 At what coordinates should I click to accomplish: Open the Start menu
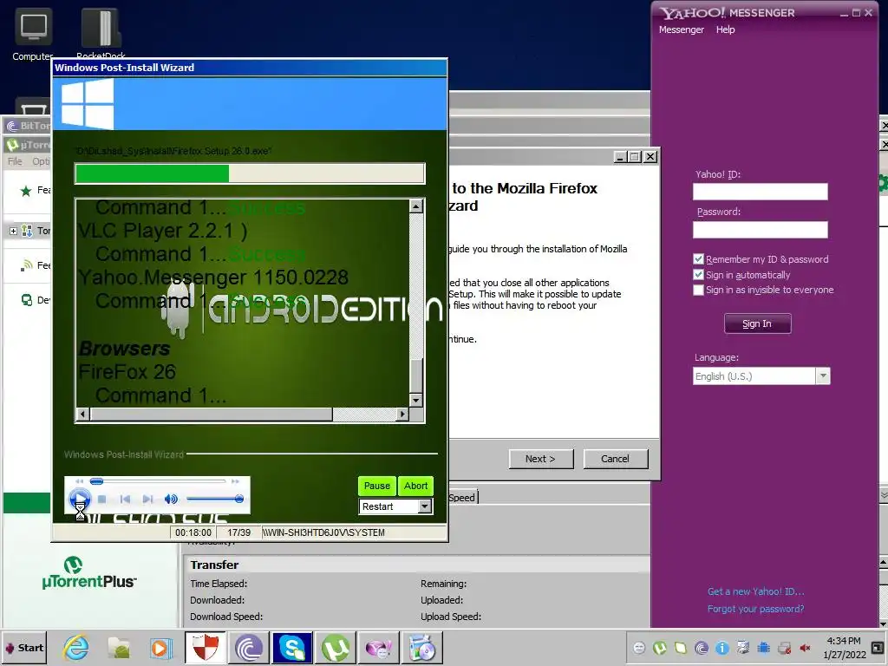click(23, 648)
